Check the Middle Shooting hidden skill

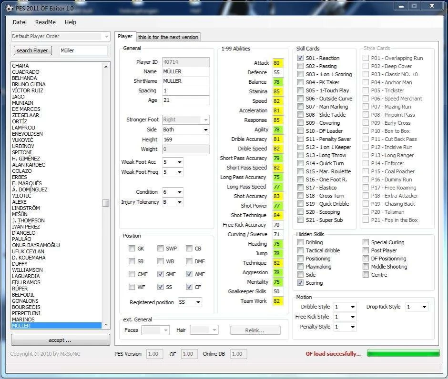tap(366, 266)
